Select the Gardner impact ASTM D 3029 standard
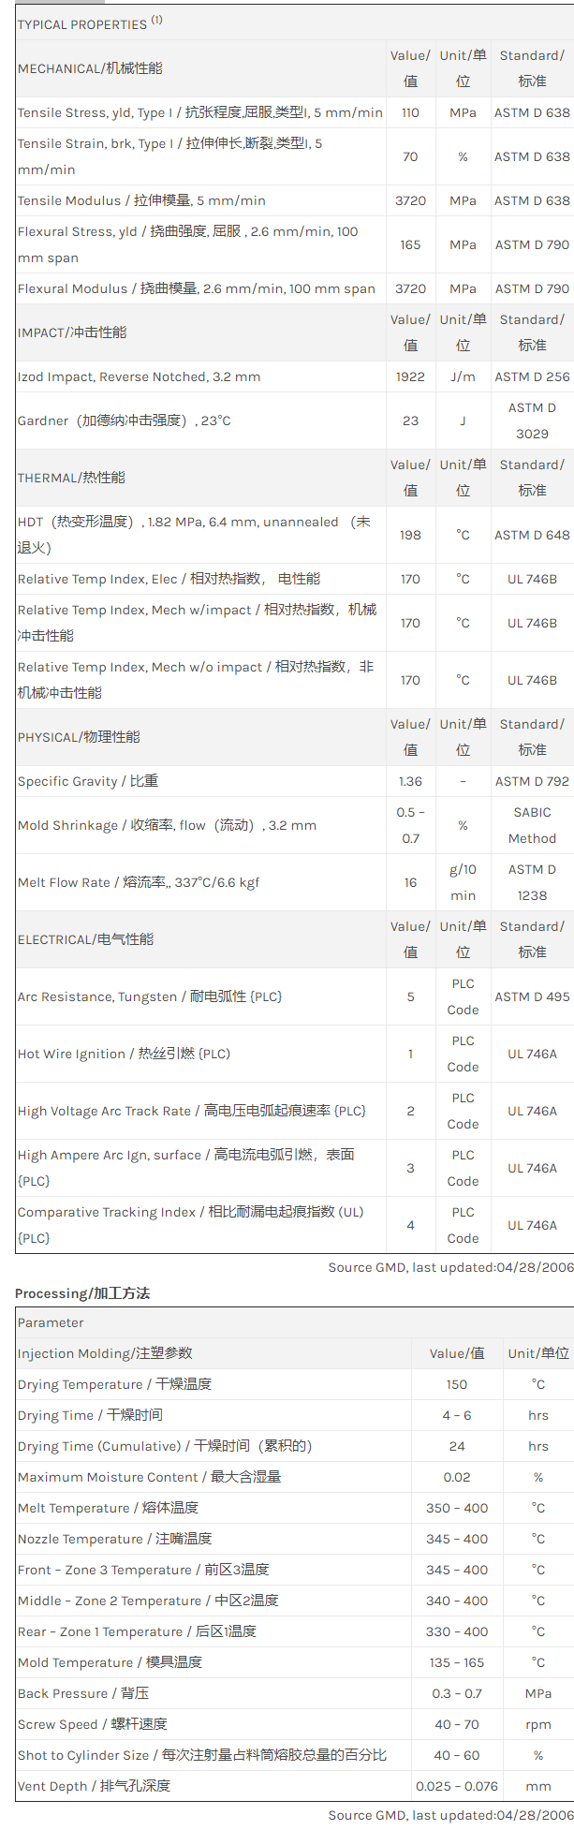The width and height of the screenshot is (574, 1830). (x=532, y=421)
